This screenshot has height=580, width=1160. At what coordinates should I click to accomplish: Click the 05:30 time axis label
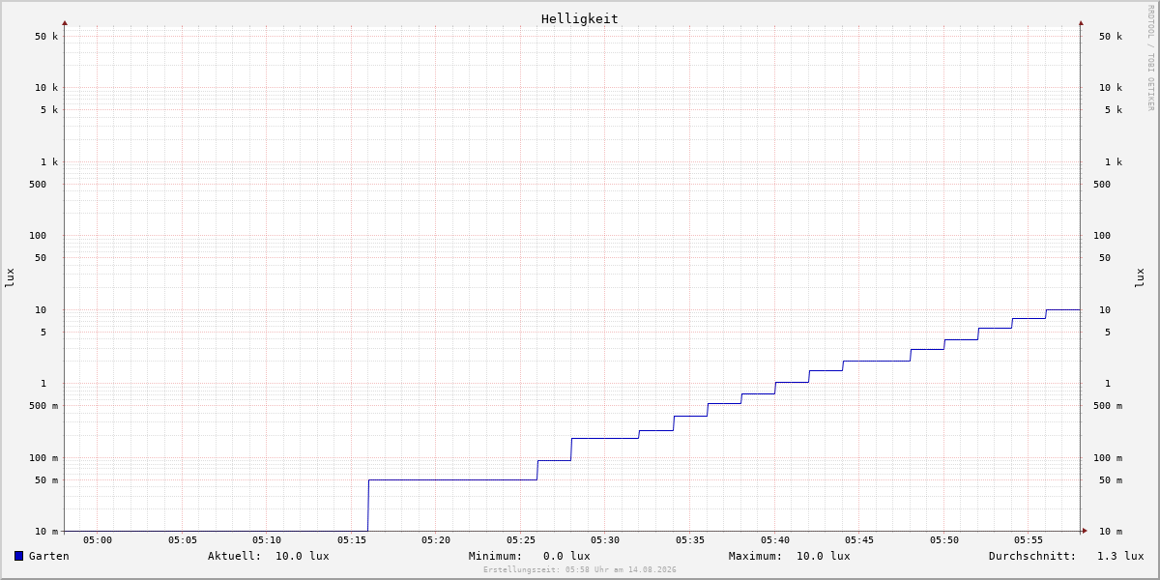coord(605,540)
